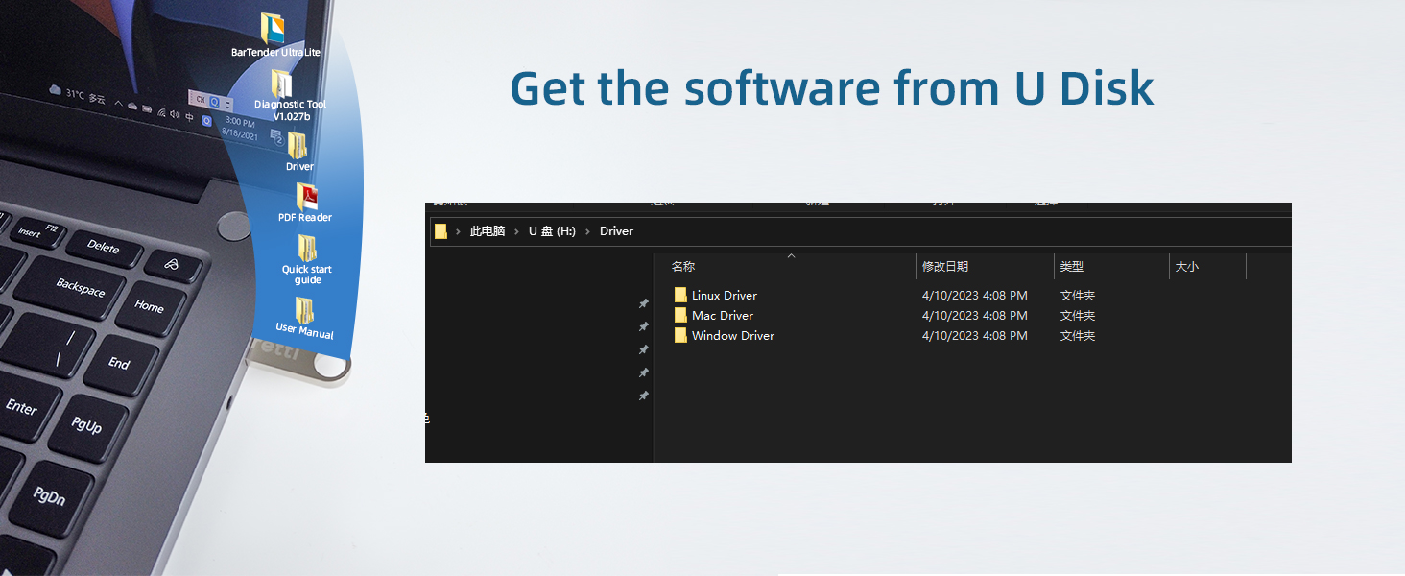Click the Wi-Fi icon in system tray
The height and width of the screenshot is (576, 1405).
[x=161, y=113]
